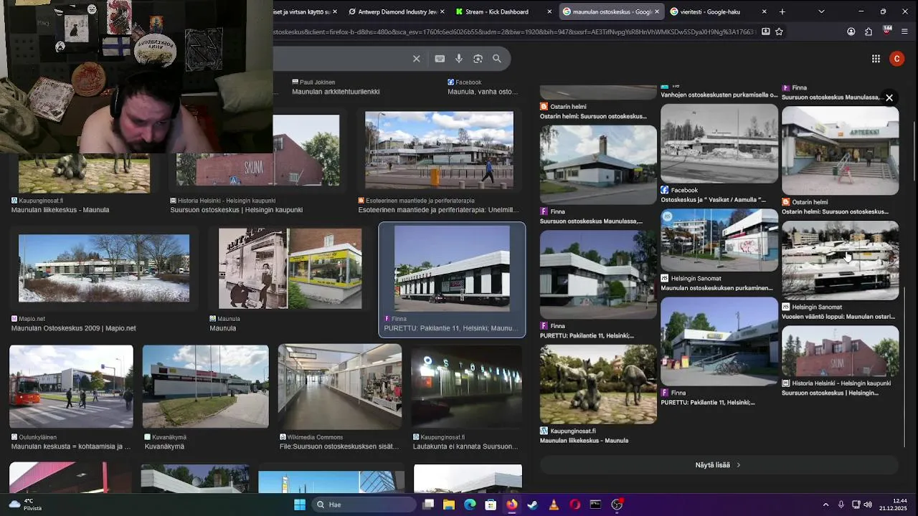Expand hidden system tray icons

[x=825, y=505]
